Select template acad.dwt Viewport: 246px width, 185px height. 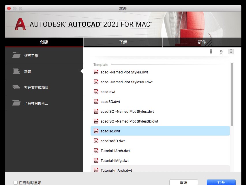160,92
